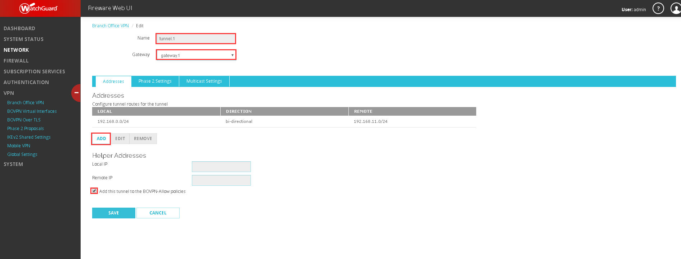This screenshot has height=259, width=681.
Task: Open BOVPN Over TLS page
Action: (24, 120)
